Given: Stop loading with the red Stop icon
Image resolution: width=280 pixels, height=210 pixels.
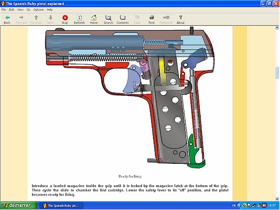Looking at the screenshot, I should click(65, 20).
